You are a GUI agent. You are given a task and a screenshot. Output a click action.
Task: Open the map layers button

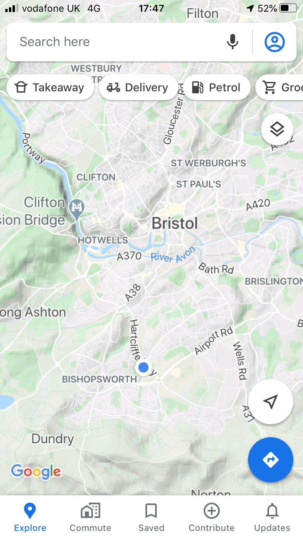pyautogui.click(x=277, y=130)
